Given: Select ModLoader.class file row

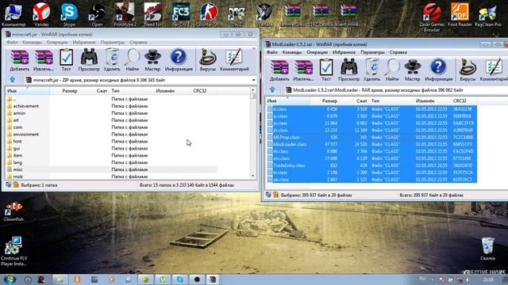Looking at the screenshot, I should [371, 144].
